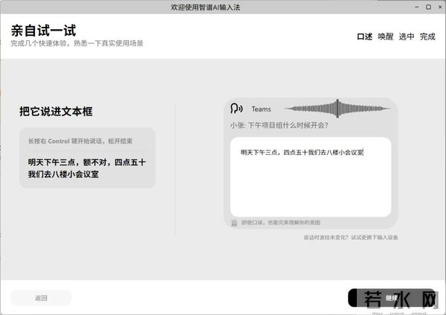
Task: Click the audio waveform indicator
Action: coord(337,108)
